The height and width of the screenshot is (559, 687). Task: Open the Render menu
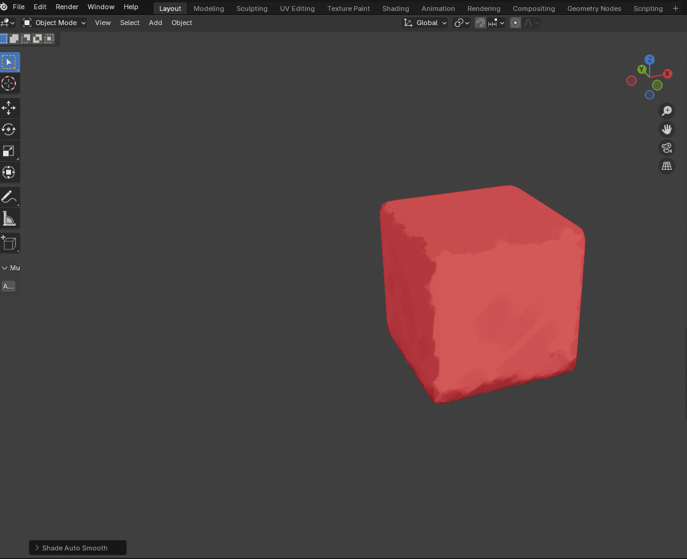click(67, 7)
